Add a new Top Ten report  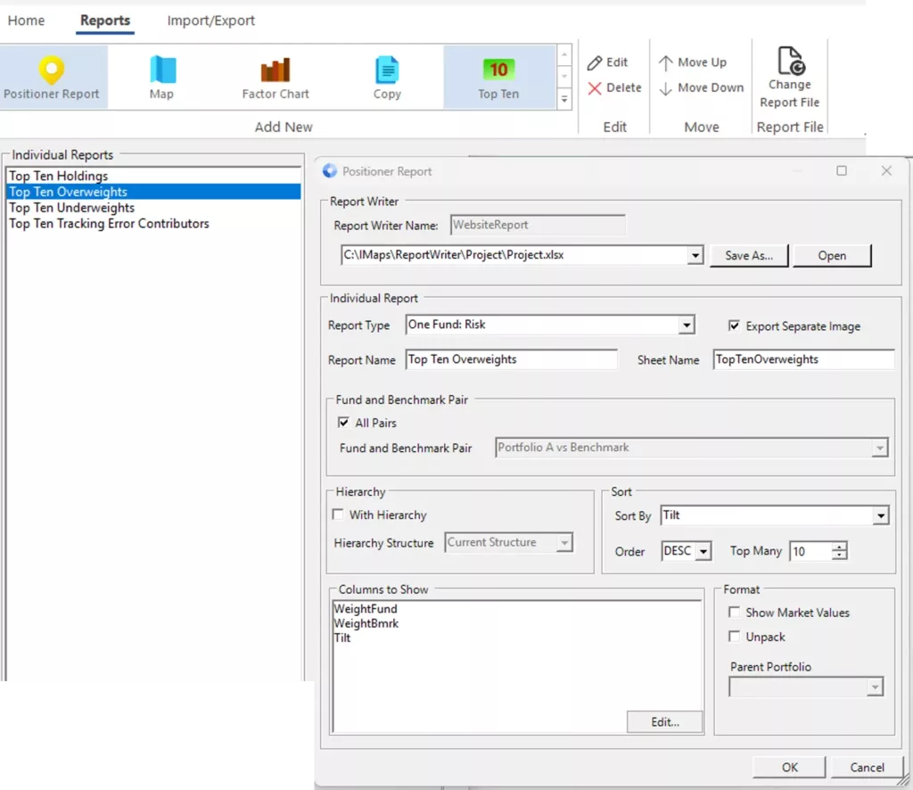pos(498,78)
